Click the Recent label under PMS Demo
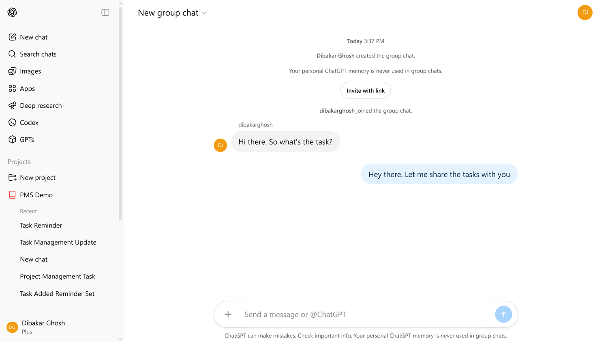 pyautogui.click(x=28, y=211)
